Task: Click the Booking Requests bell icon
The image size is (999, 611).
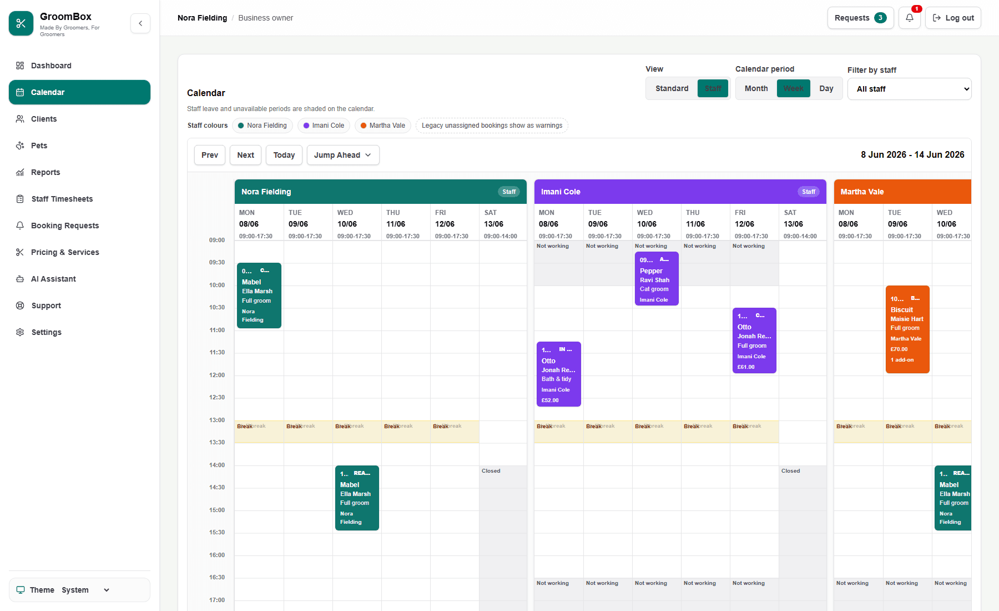Action: tap(20, 226)
